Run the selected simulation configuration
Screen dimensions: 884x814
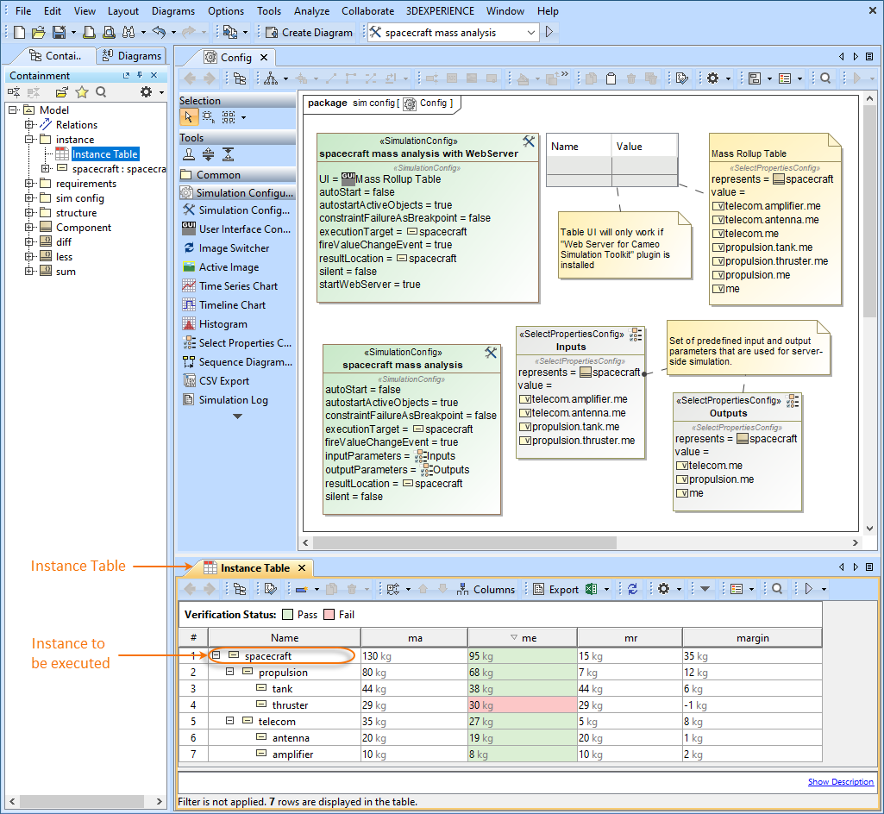pos(549,32)
